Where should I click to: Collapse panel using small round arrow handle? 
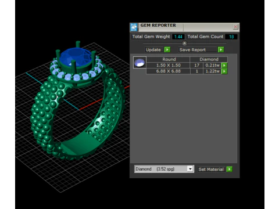click(184, 43)
